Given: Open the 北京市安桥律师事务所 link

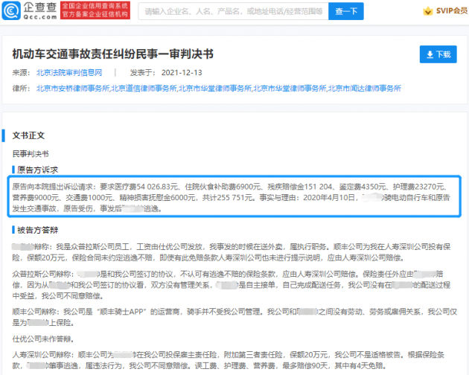Looking at the screenshot, I should click(73, 89).
